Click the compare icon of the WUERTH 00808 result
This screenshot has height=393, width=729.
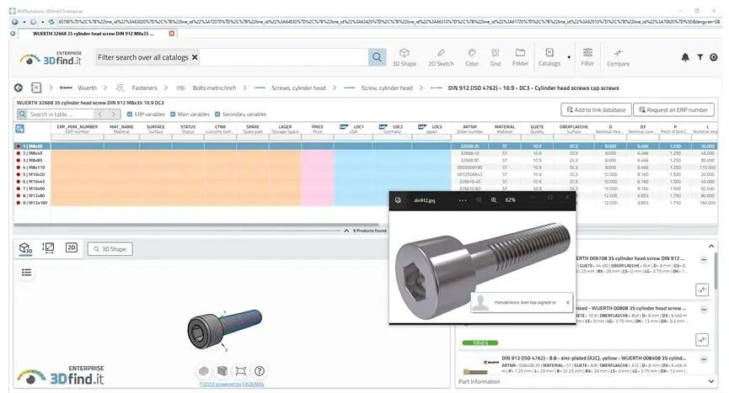click(x=701, y=340)
